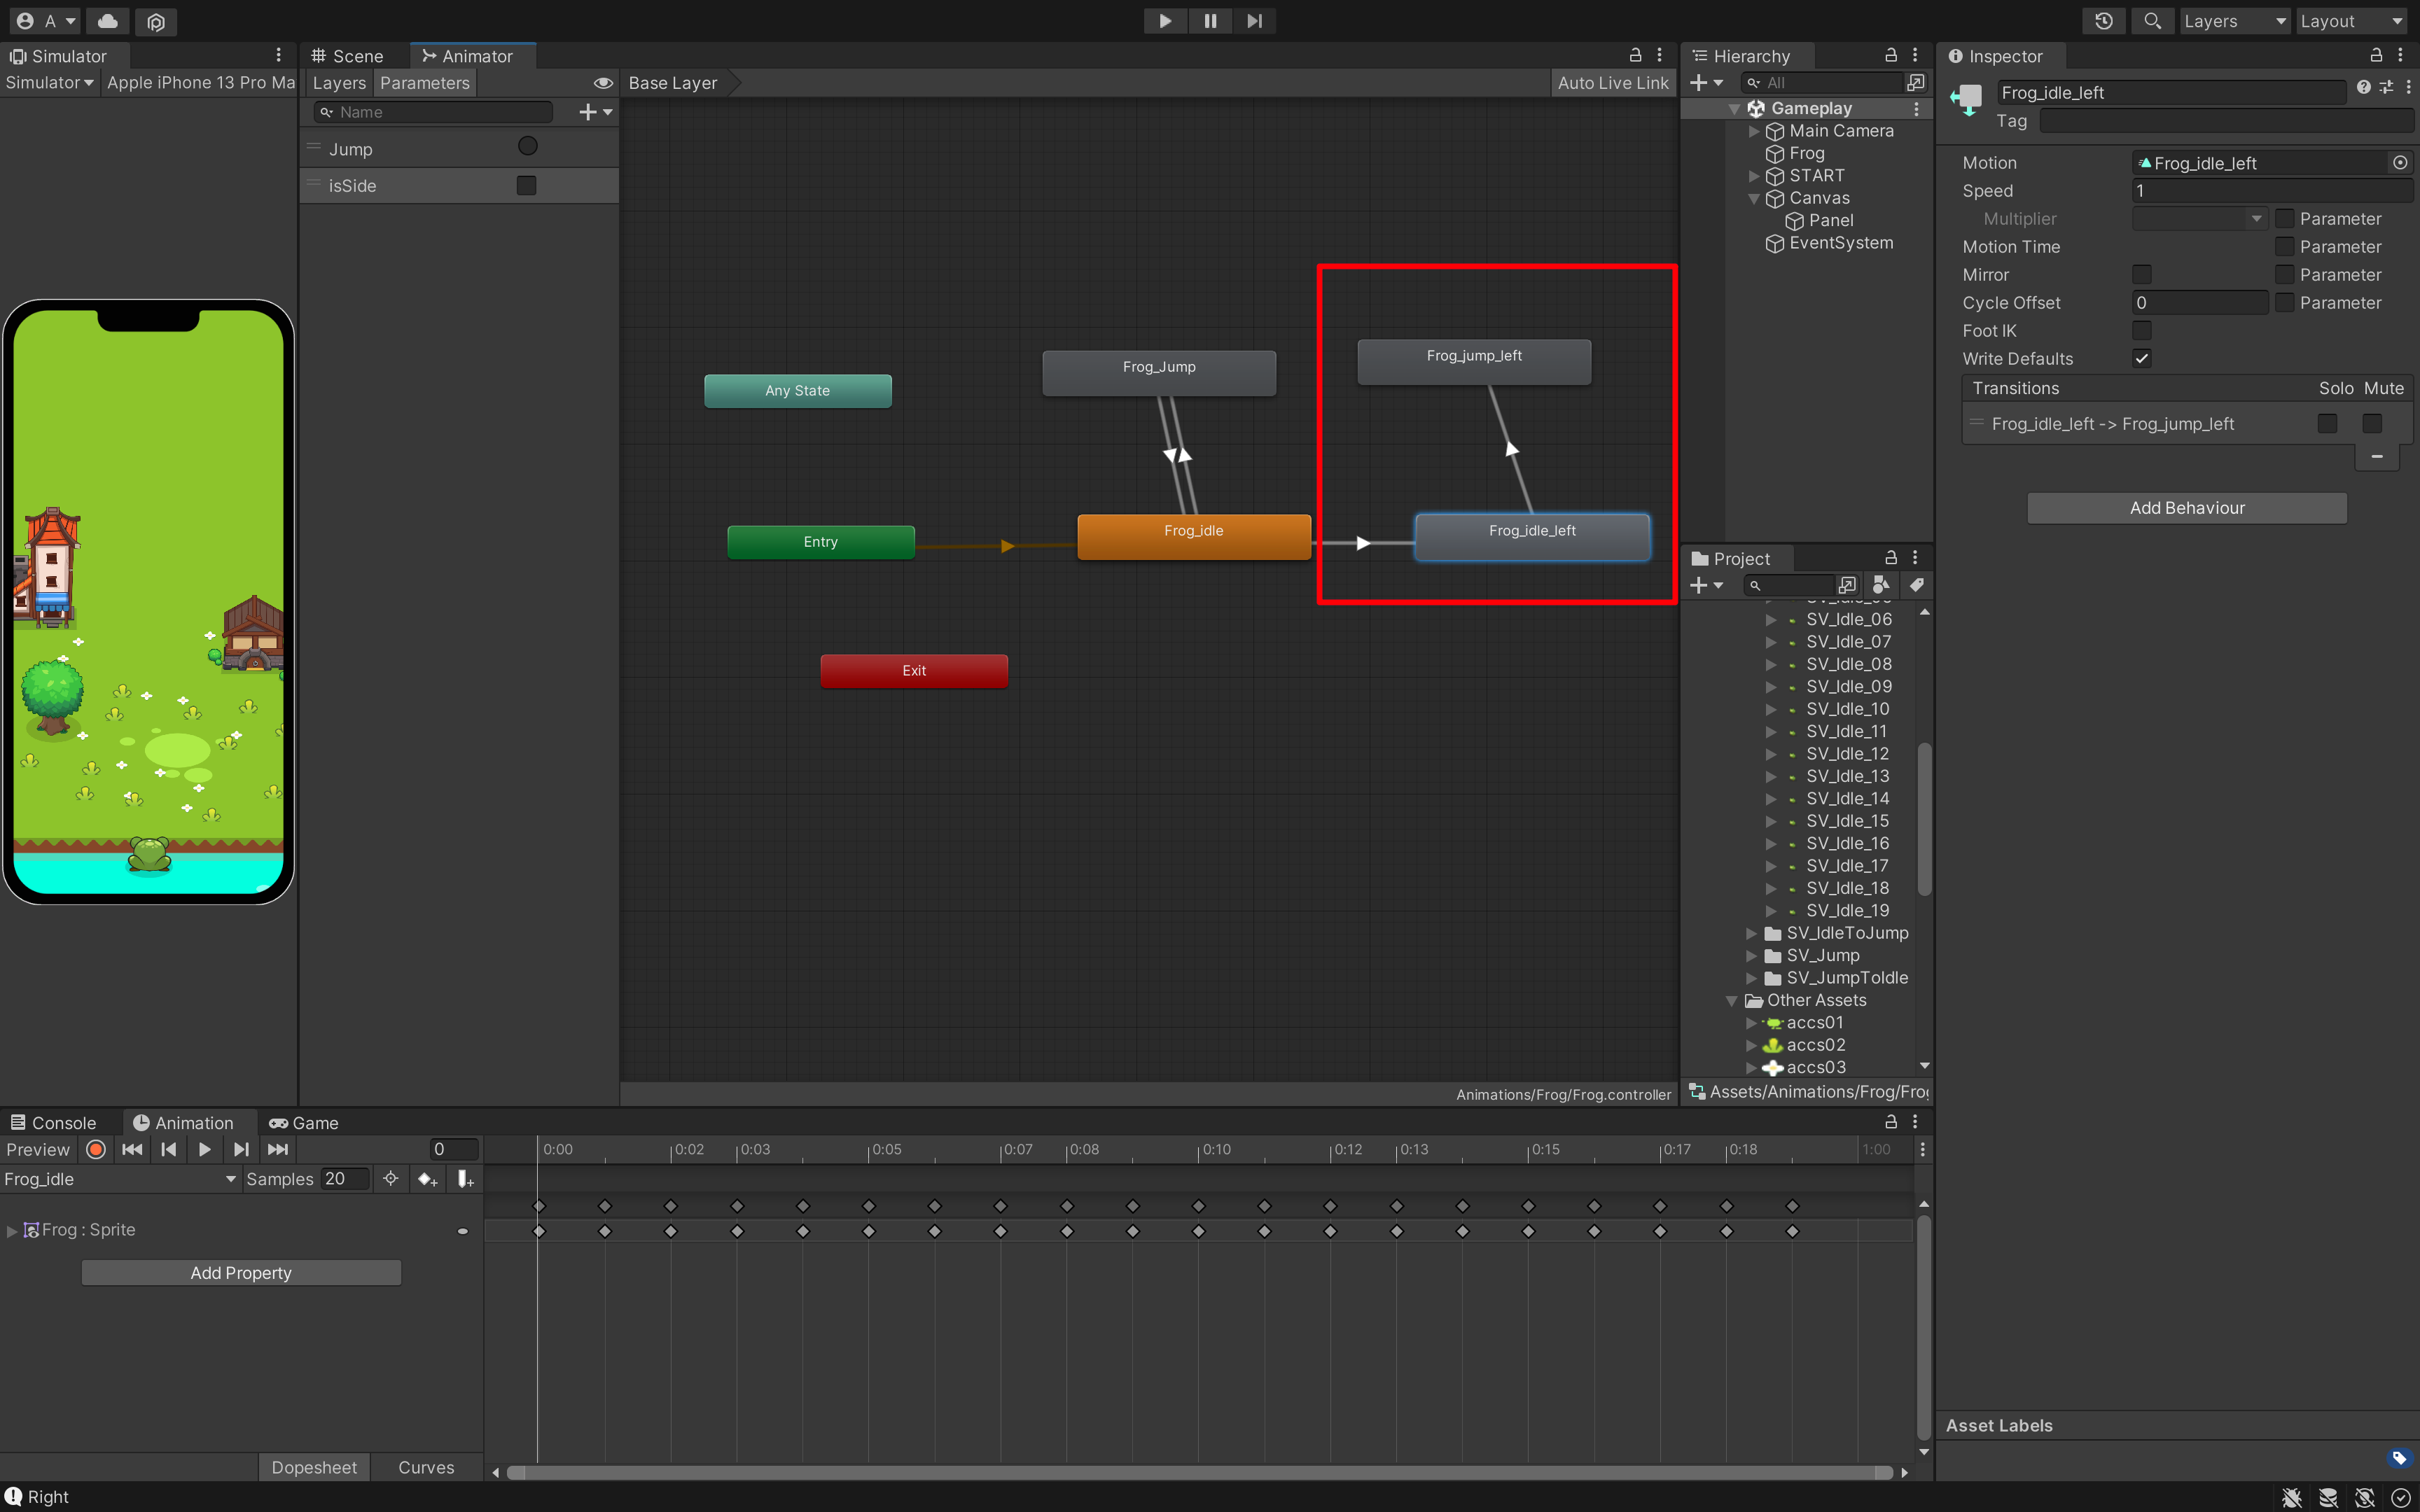
Task: Open the Animator panel three-dot menu
Action: (1660, 56)
